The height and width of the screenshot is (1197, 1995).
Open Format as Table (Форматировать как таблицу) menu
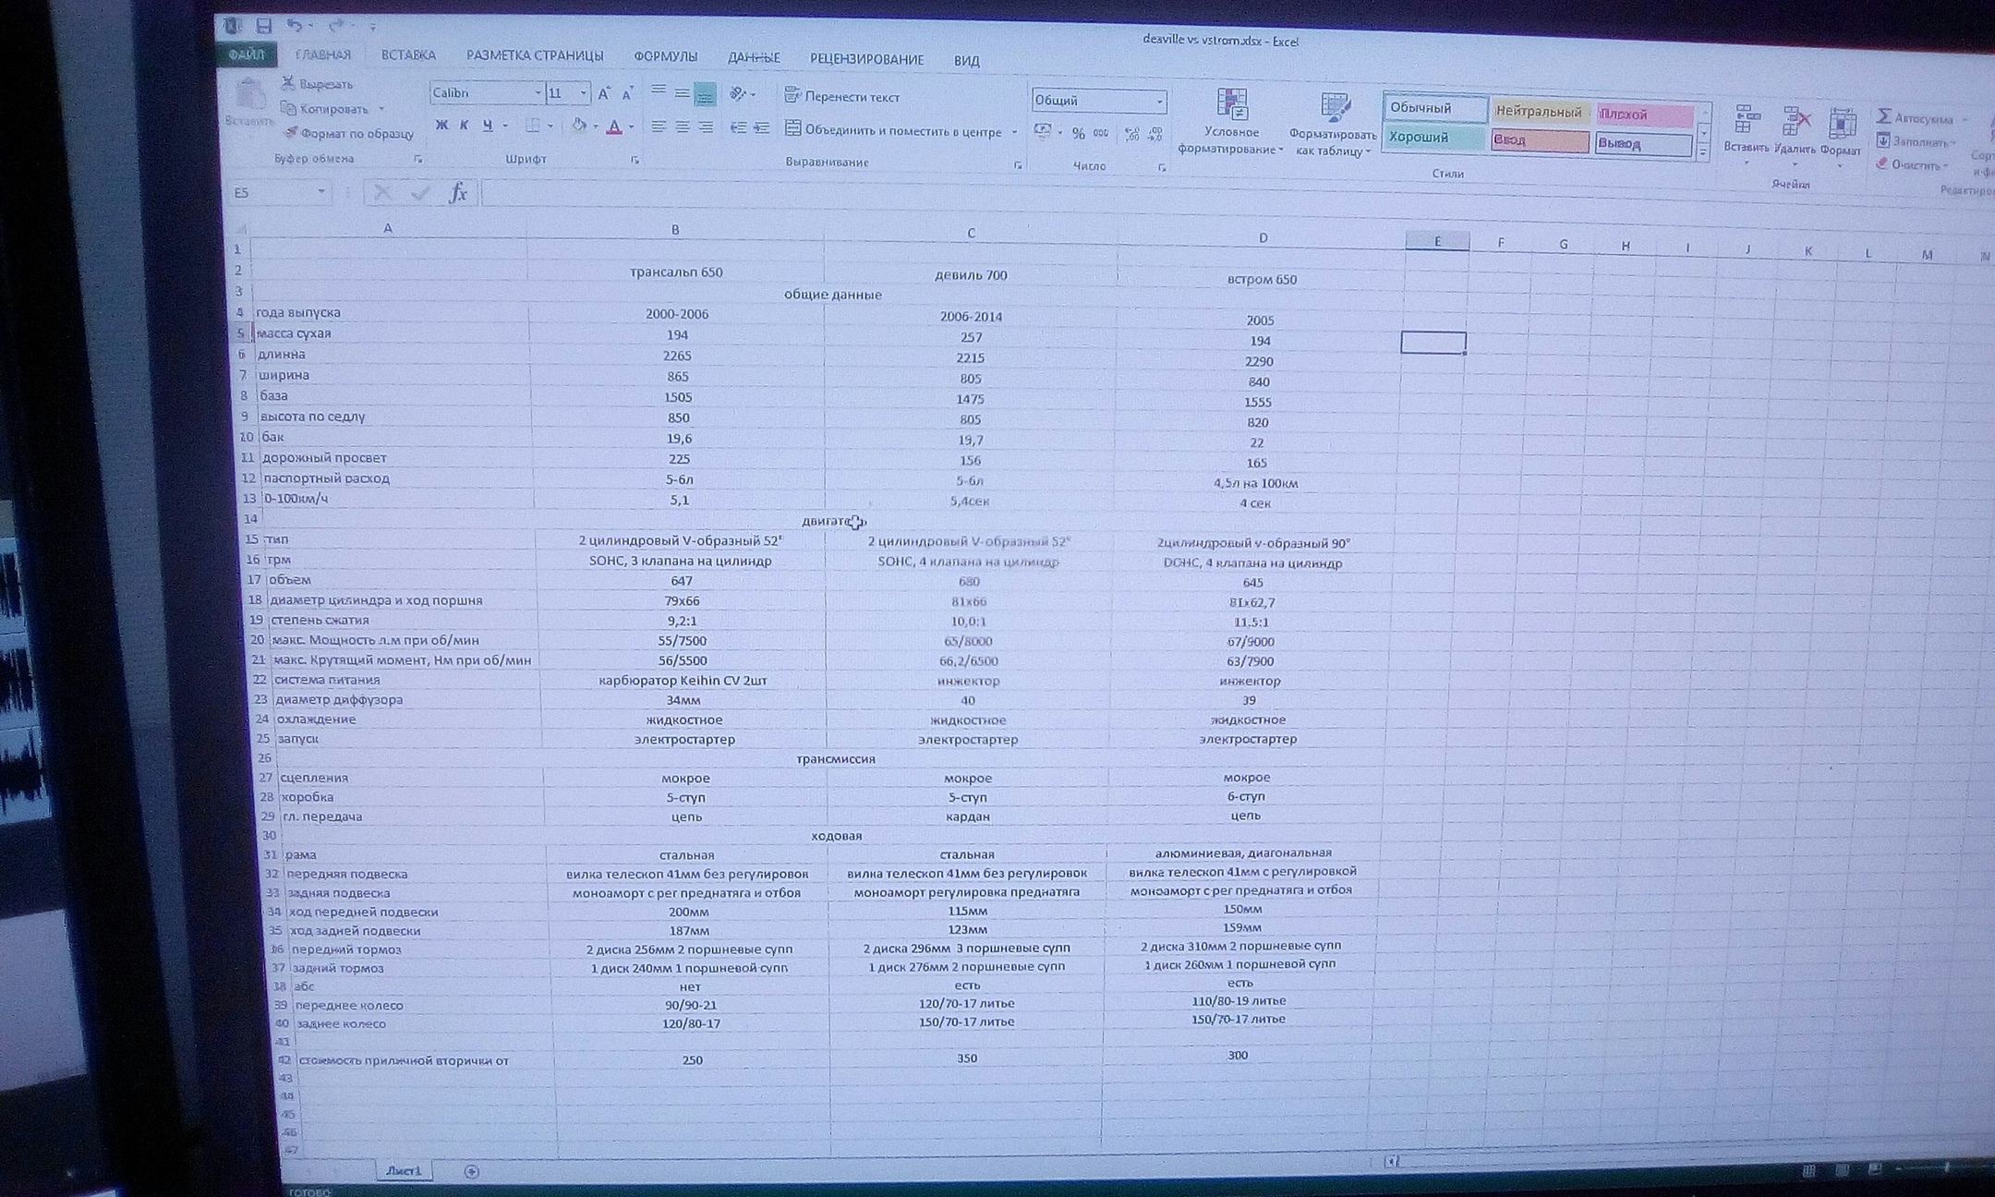1333,126
